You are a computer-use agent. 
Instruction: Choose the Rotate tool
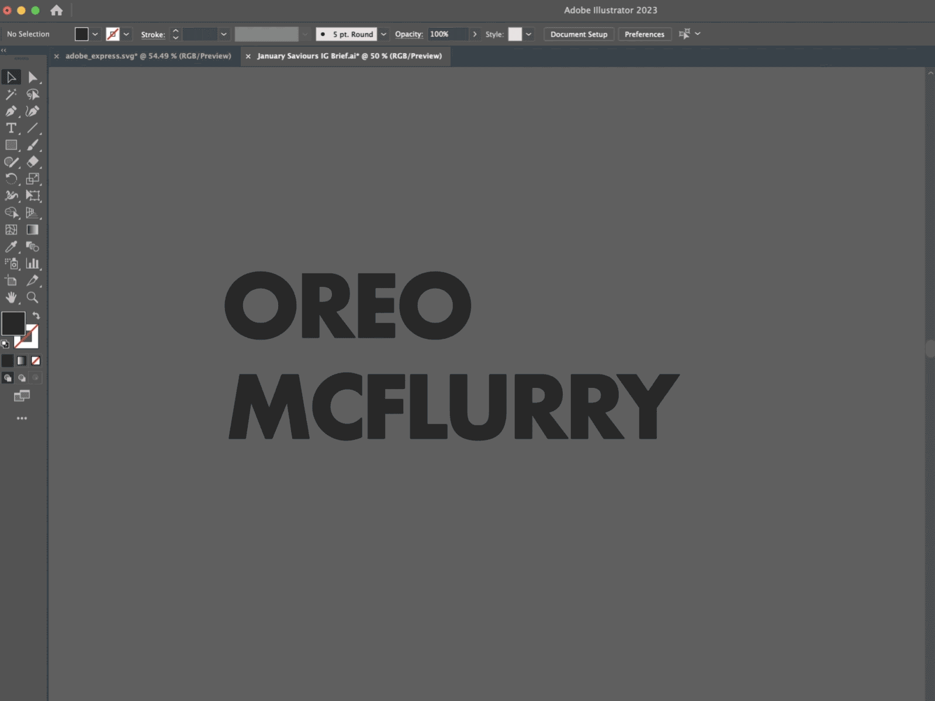[x=11, y=179]
